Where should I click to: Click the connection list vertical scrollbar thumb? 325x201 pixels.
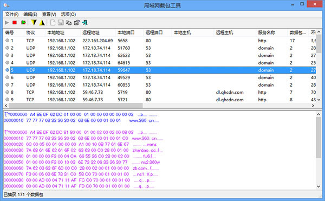point(318,44)
